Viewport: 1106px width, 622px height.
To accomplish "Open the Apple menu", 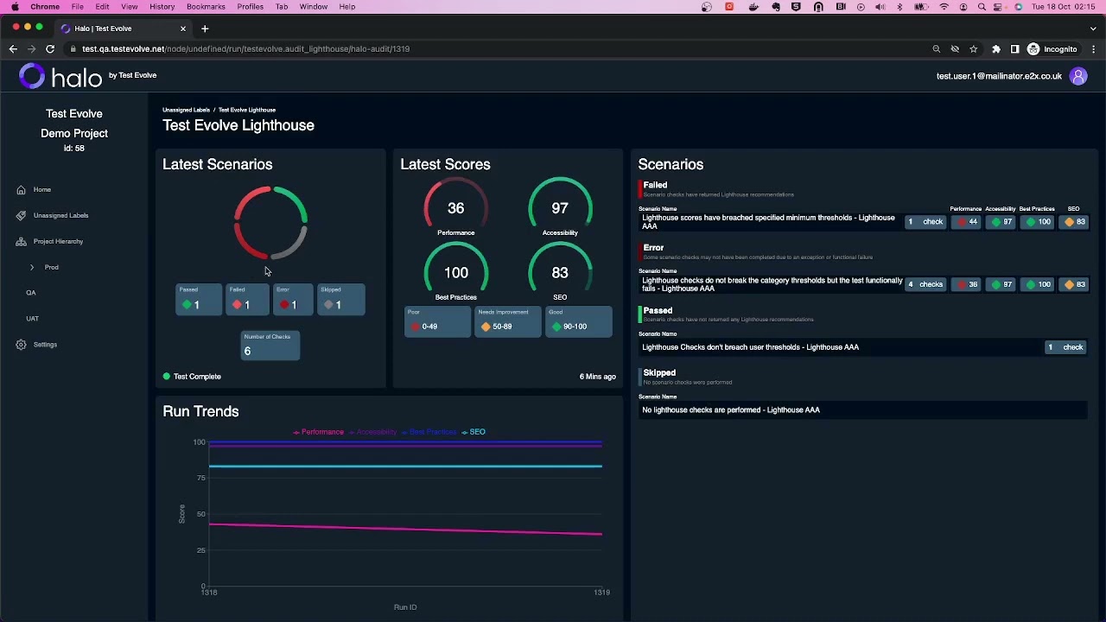I will 15,7.
